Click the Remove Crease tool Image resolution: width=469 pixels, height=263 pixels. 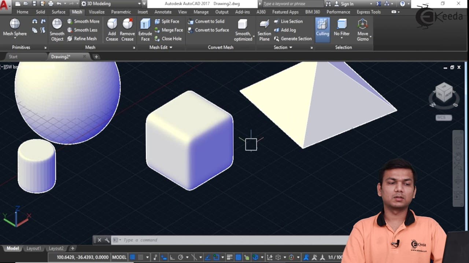click(127, 30)
